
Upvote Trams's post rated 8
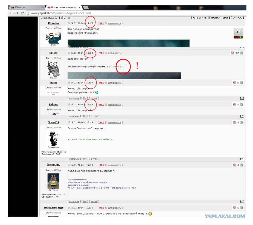(x=242, y=83)
